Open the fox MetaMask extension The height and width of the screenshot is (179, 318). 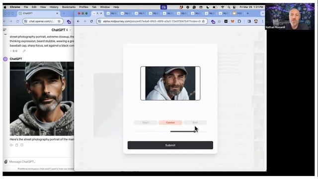233,21
